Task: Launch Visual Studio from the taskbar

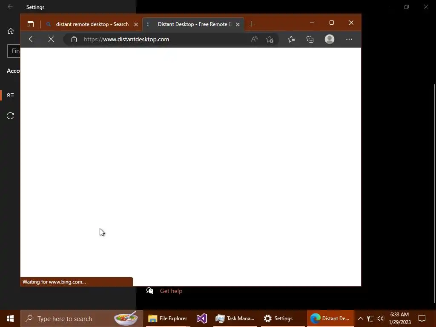Action: (x=201, y=318)
